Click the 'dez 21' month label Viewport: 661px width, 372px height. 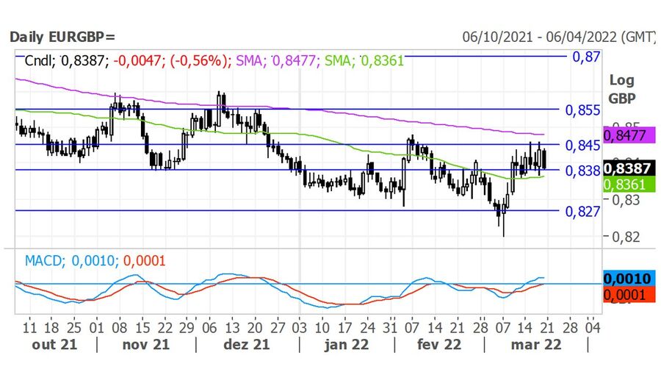(247, 345)
